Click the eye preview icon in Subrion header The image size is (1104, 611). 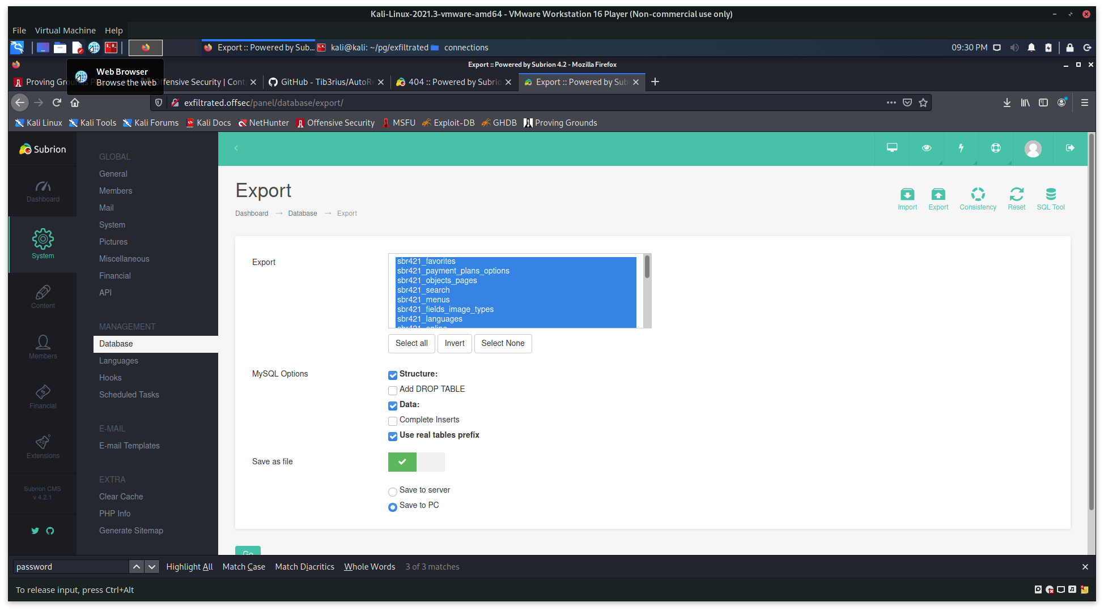(927, 148)
